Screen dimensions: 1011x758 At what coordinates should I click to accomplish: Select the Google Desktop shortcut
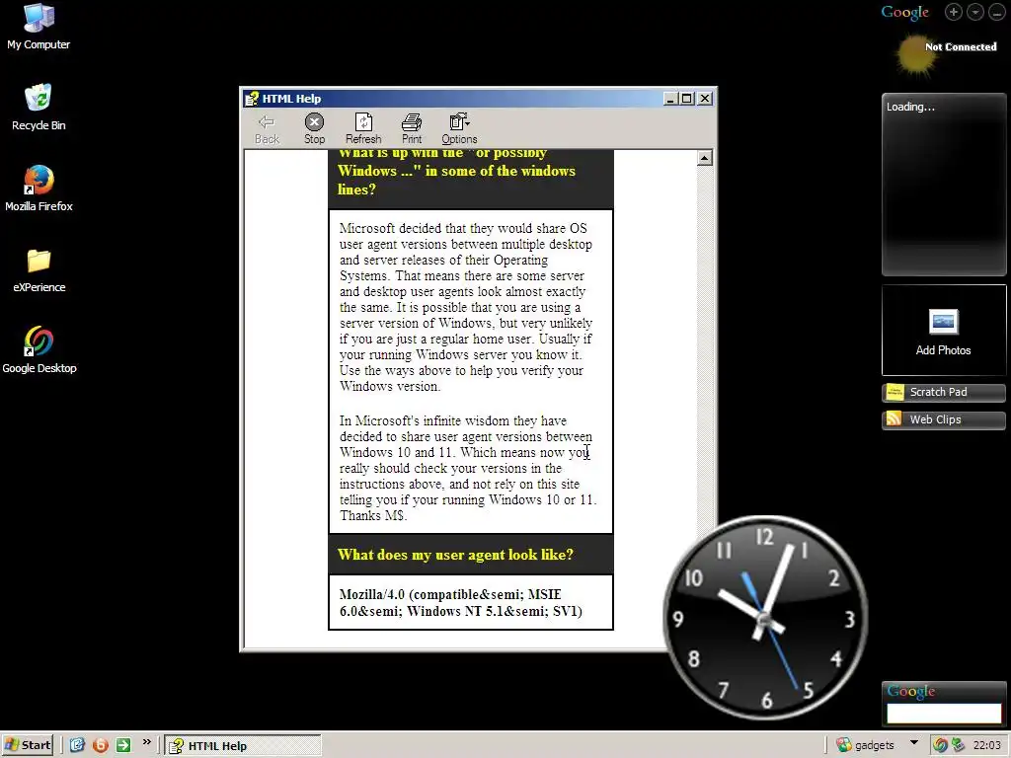[39, 350]
